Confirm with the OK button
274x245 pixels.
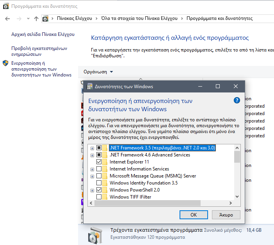click(194, 215)
